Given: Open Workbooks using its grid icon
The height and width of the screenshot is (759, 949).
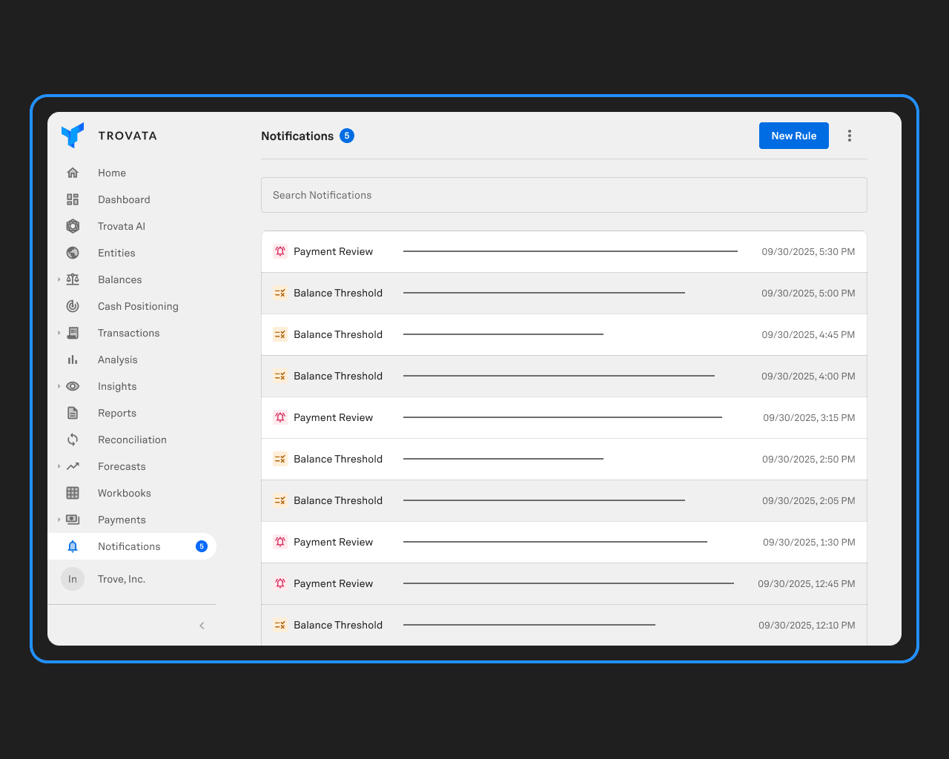Looking at the screenshot, I should pyautogui.click(x=72, y=492).
